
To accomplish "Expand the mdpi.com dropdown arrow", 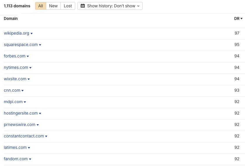I will coord(25,102).
